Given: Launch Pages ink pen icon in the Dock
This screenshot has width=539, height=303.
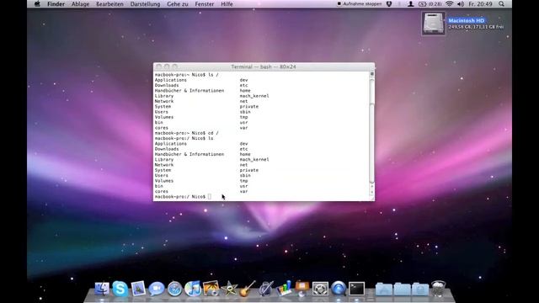Looking at the screenshot, I should pyautogui.click(x=266, y=289).
